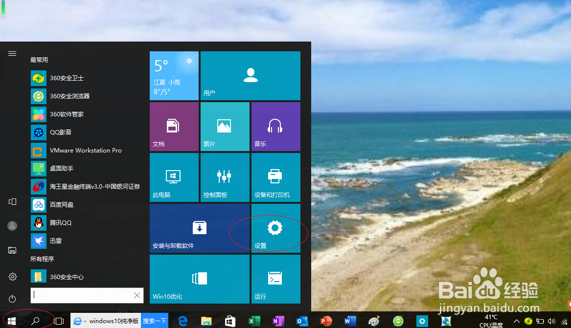
Task: Launch 360安全卫士 from the list
Action: 87,78
